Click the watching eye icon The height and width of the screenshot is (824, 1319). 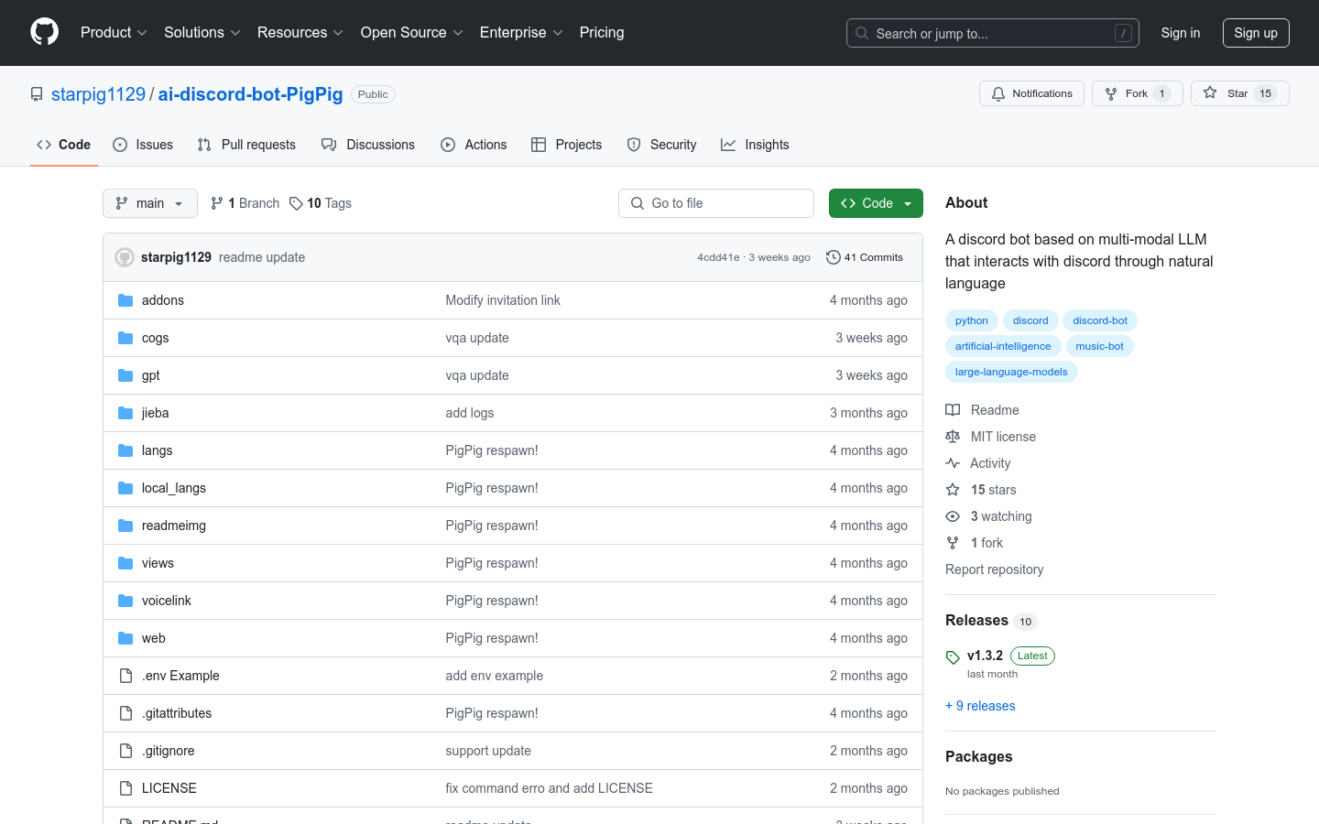953,516
